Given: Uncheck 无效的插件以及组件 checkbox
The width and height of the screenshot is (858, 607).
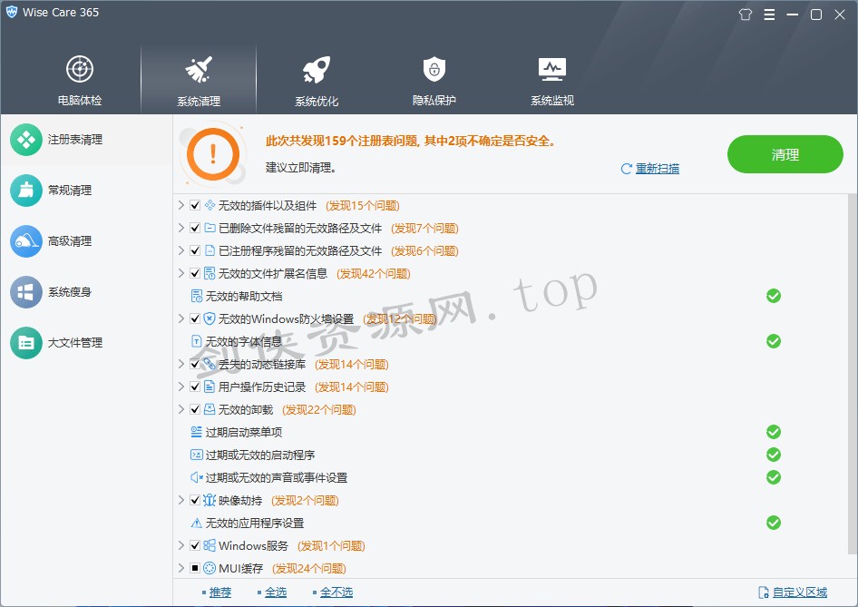Looking at the screenshot, I should pyautogui.click(x=195, y=206).
